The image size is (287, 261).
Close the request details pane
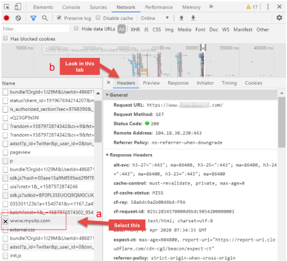pyautogui.click(x=109, y=83)
